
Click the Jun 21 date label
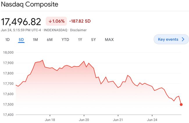click(118, 120)
